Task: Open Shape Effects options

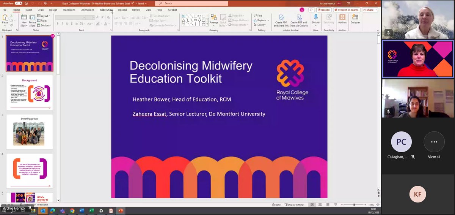Action: [x=239, y=25]
